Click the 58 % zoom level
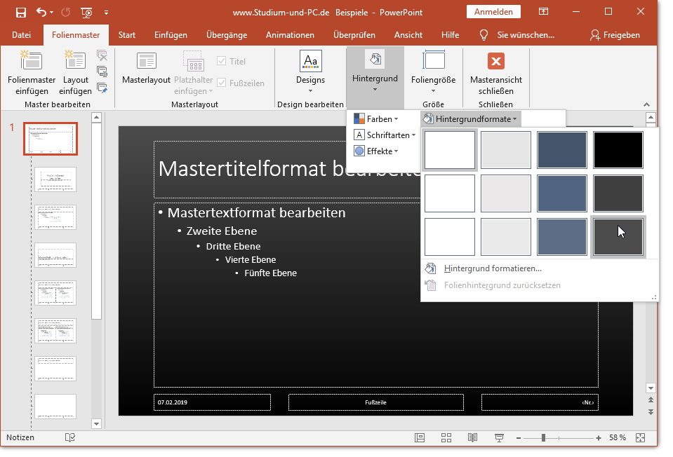This screenshot has height=457, width=673. pyautogui.click(x=617, y=437)
